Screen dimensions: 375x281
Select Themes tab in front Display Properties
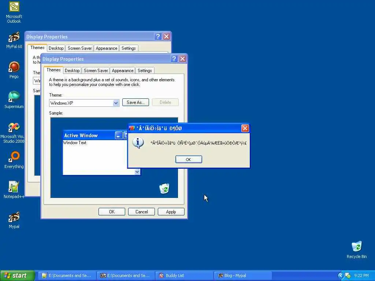point(53,70)
